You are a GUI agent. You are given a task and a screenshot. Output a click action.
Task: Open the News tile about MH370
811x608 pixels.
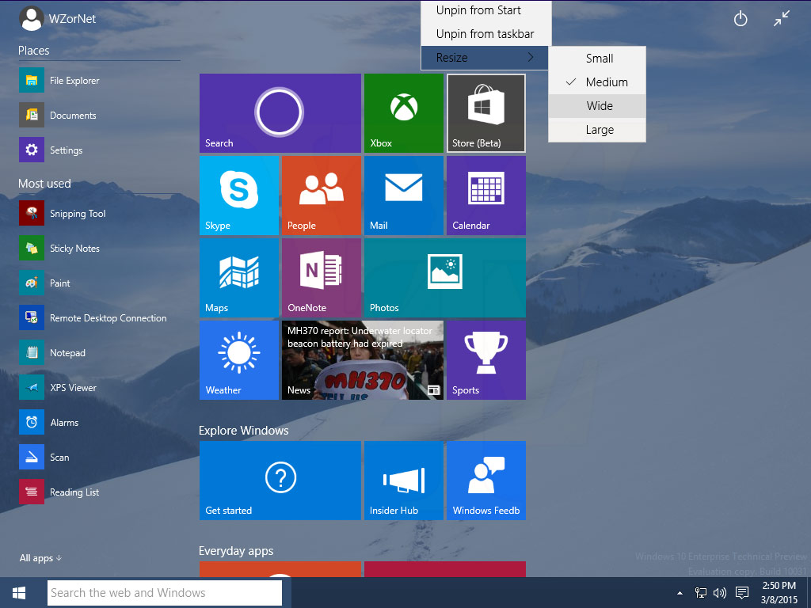coord(363,360)
